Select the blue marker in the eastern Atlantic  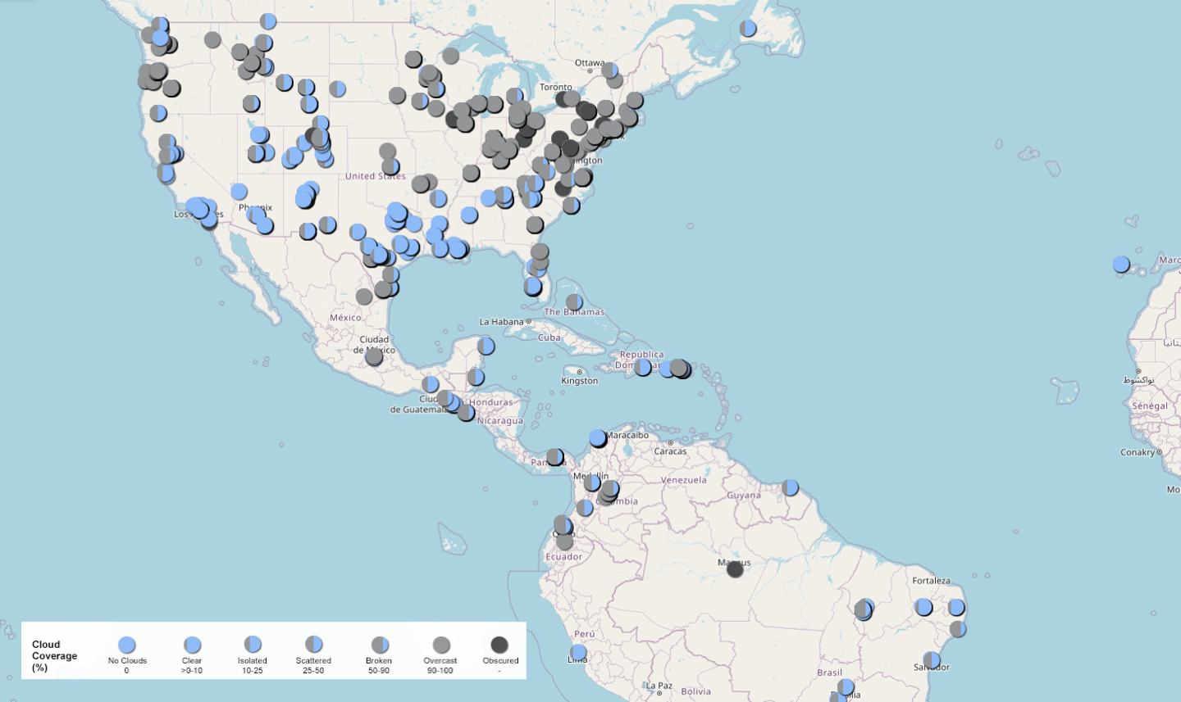(x=1121, y=264)
